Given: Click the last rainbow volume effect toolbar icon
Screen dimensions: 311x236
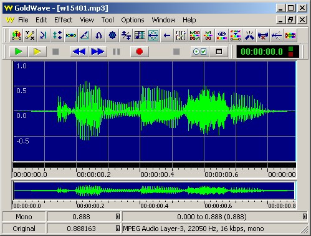Looking at the screenshot, I should (290, 35).
